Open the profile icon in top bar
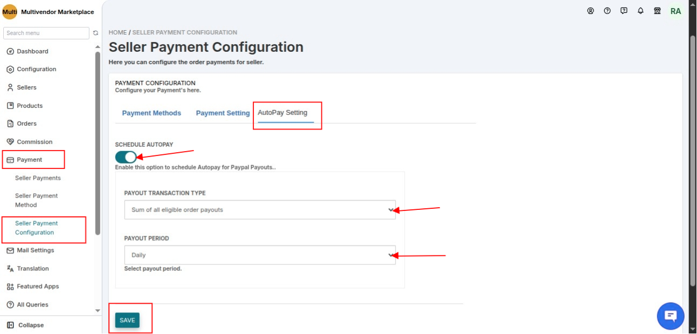697x334 pixels. click(591, 11)
